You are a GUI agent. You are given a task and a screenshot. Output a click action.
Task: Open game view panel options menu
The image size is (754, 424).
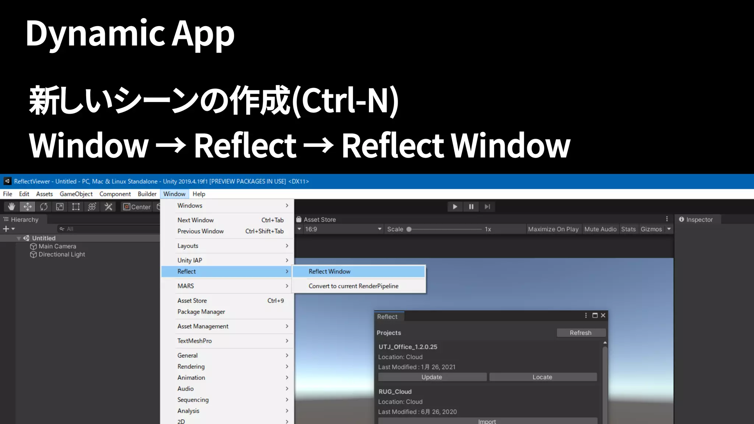pos(667,219)
